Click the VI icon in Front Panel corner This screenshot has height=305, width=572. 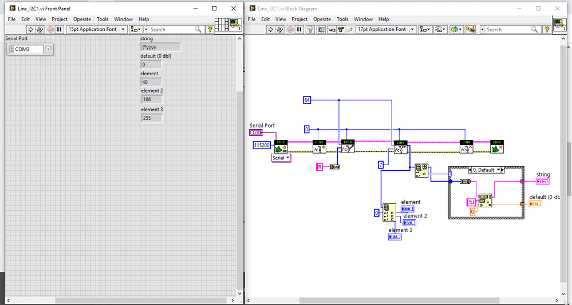pos(236,25)
